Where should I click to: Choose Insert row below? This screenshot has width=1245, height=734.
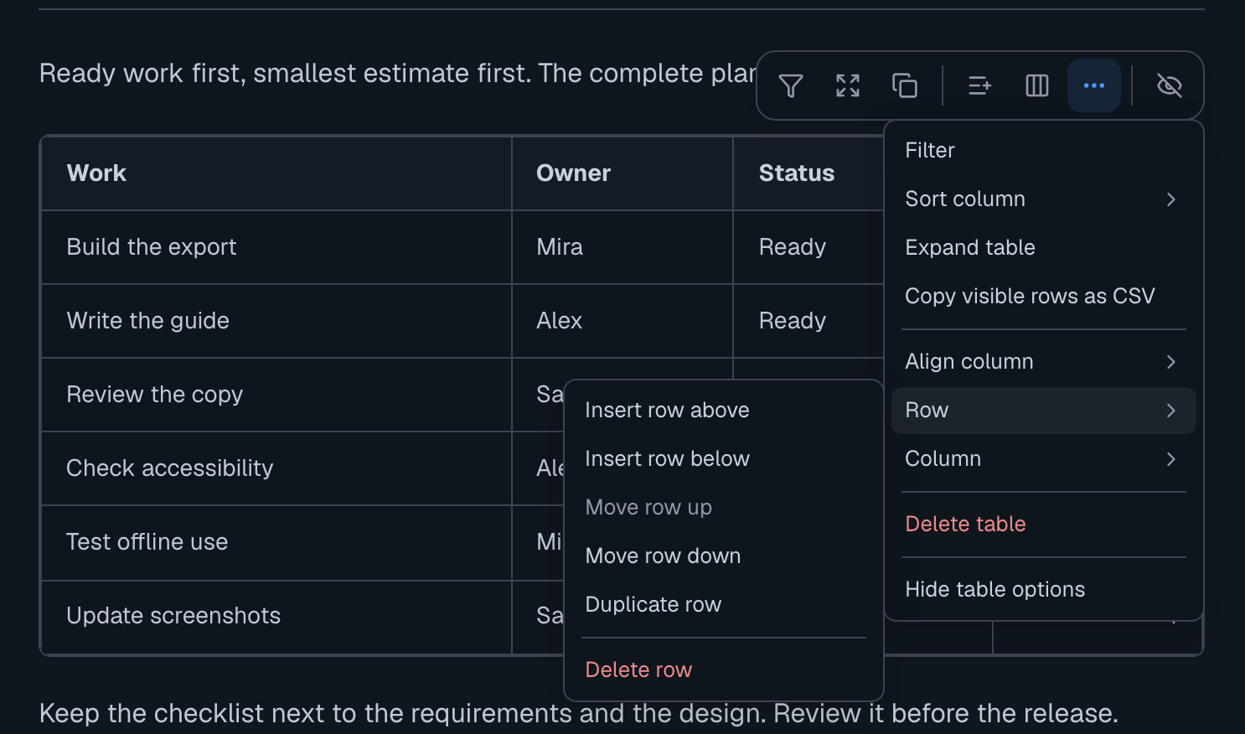coord(724,459)
